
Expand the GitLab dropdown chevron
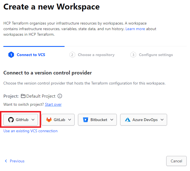click(x=70, y=120)
